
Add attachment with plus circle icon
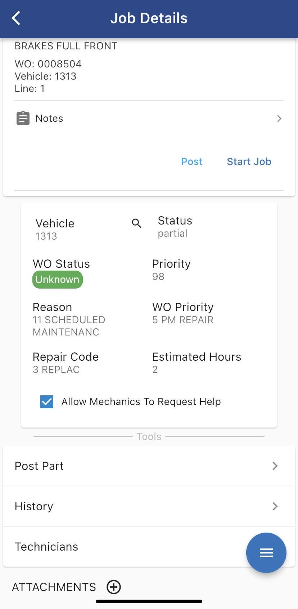click(x=114, y=587)
